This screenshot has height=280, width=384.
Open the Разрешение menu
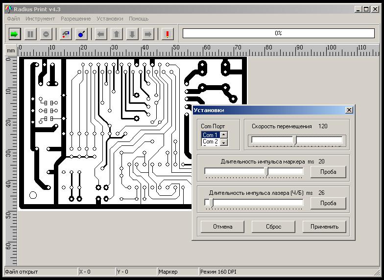(75, 19)
